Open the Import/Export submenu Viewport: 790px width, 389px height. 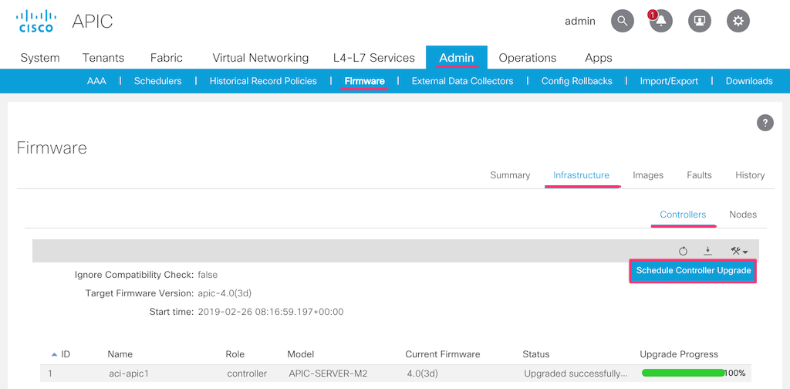point(669,81)
